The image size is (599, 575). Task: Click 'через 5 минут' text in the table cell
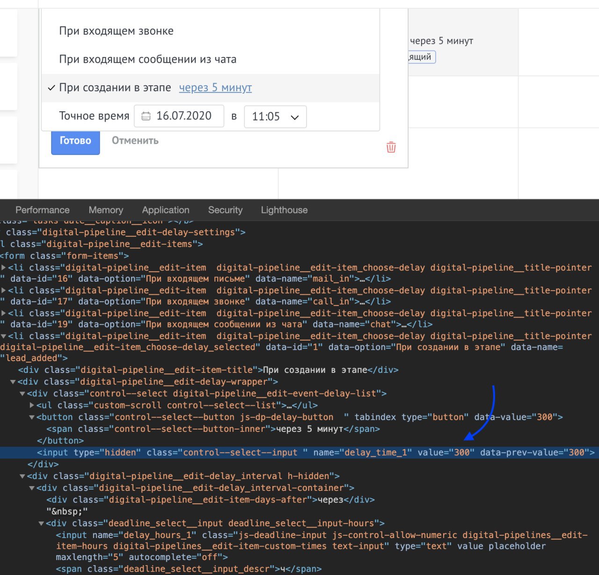(x=441, y=41)
